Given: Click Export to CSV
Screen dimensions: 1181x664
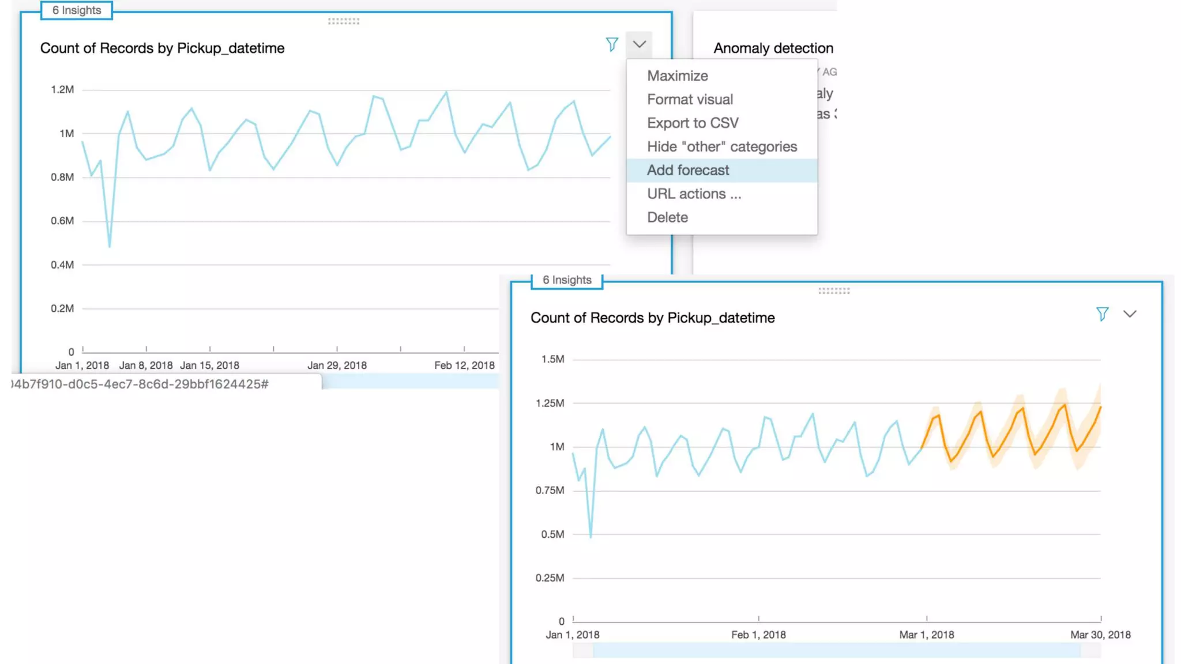Looking at the screenshot, I should [693, 123].
